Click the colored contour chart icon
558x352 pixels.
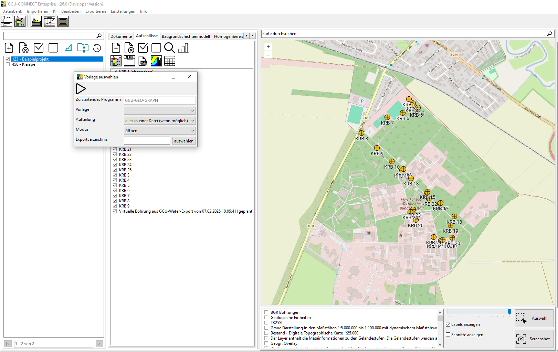[x=156, y=61]
